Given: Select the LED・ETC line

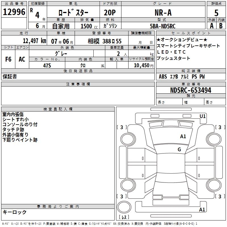Looking at the screenshot, I should click(171, 52).
